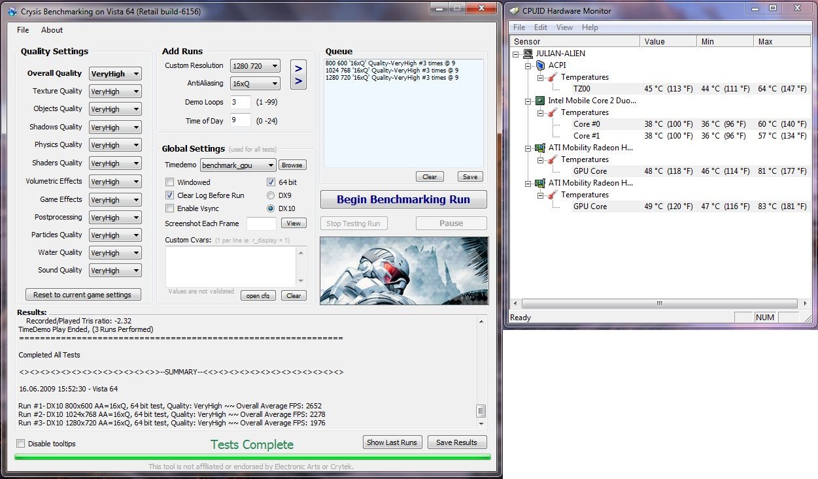This screenshot has height=479, width=818.
Task: Select the JULIAN-ALIEN computer icon
Action: pyautogui.click(x=528, y=54)
